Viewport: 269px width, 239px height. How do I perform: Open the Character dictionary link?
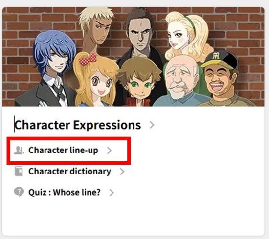69,171
